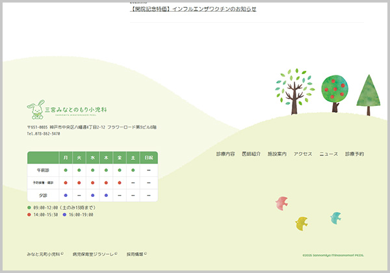
Task: Open 施設案内 menu item
Action: (x=277, y=154)
